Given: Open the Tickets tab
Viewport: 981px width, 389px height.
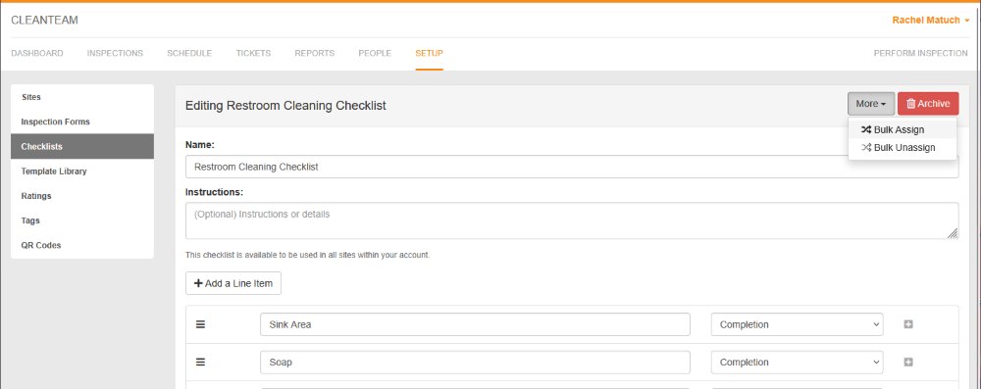Looking at the screenshot, I should [253, 53].
